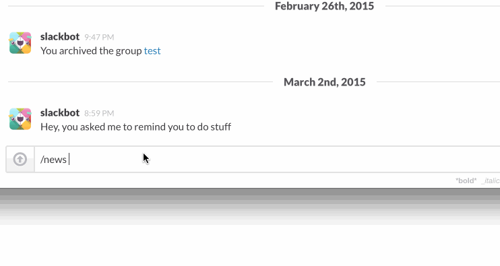Click empty input area right of mouse pointer

[x=319, y=160]
